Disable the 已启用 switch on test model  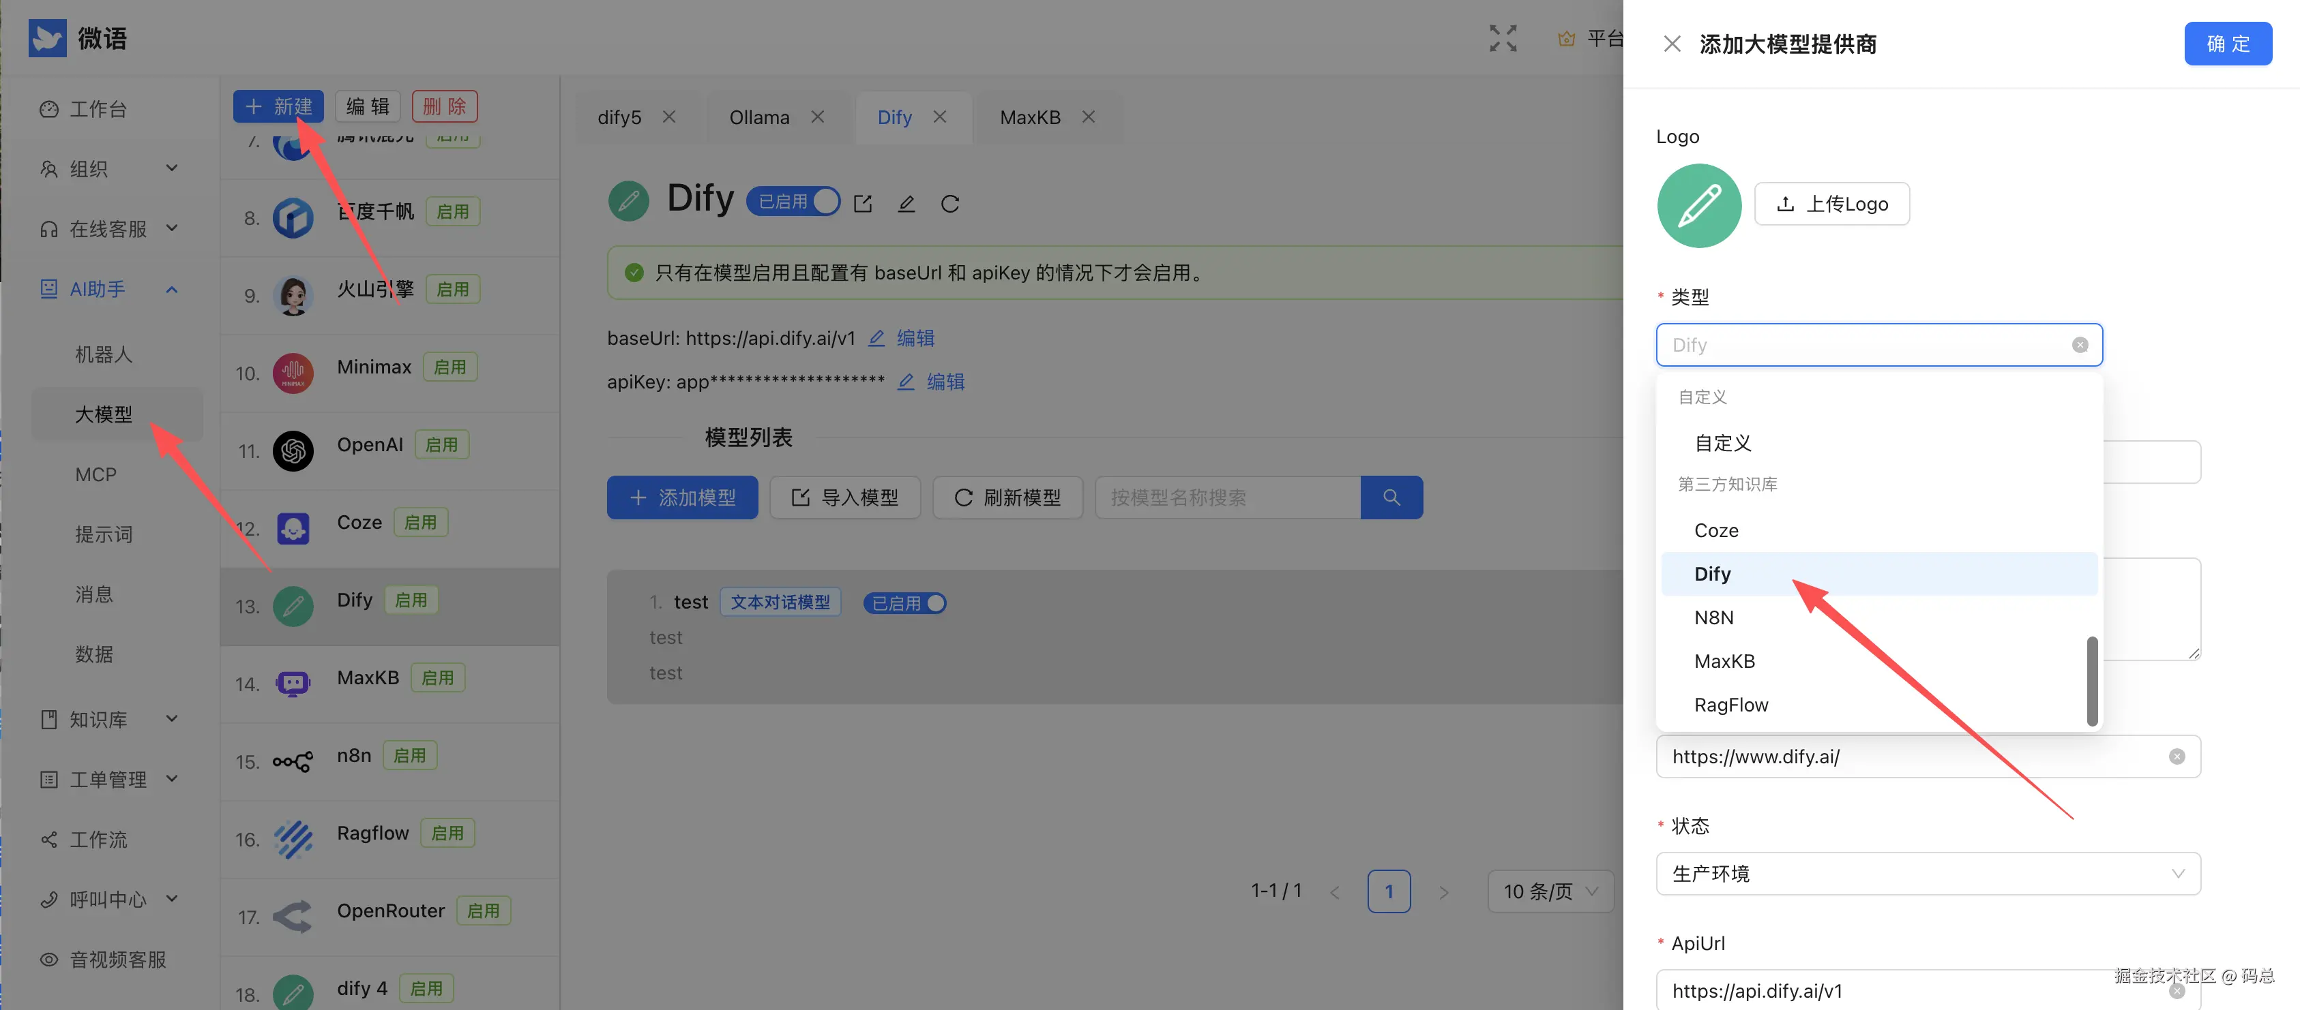[904, 602]
